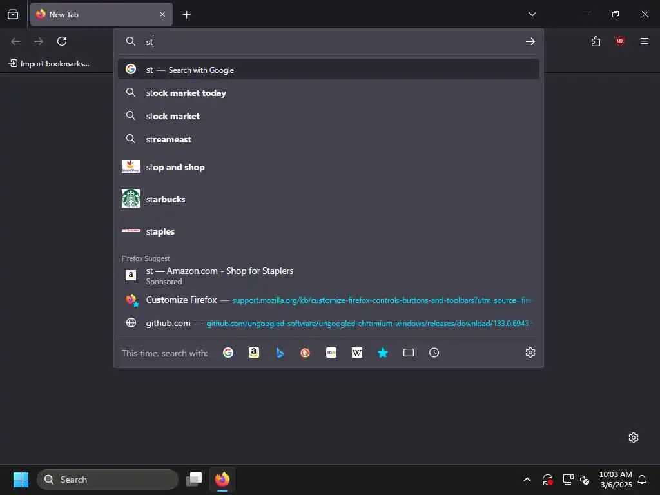Search this time with Bing
Viewport: 660px width, 495px height.
click(x=280, y=353)
